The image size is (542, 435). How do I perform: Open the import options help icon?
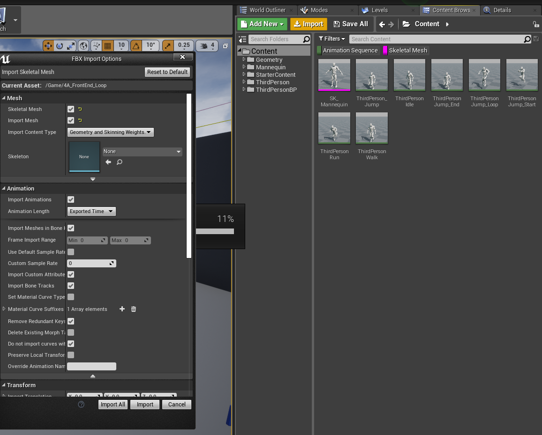pos(81,404)
